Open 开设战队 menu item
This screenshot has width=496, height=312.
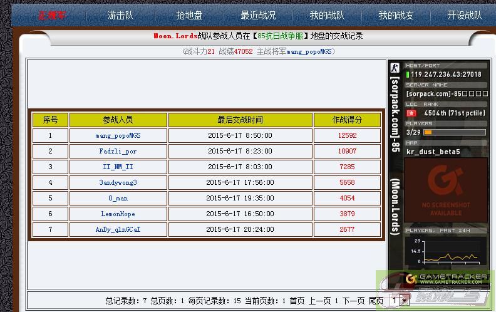tap(465, 15)
